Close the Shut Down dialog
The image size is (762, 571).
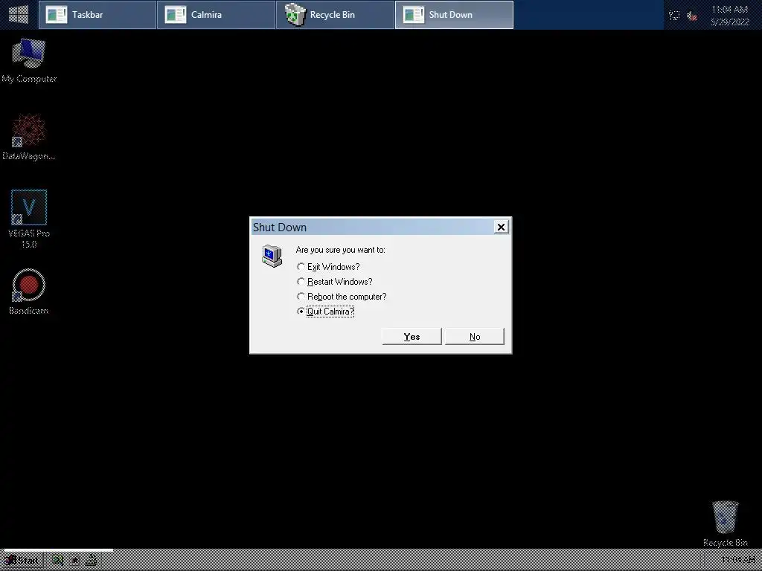coord(501,227)
